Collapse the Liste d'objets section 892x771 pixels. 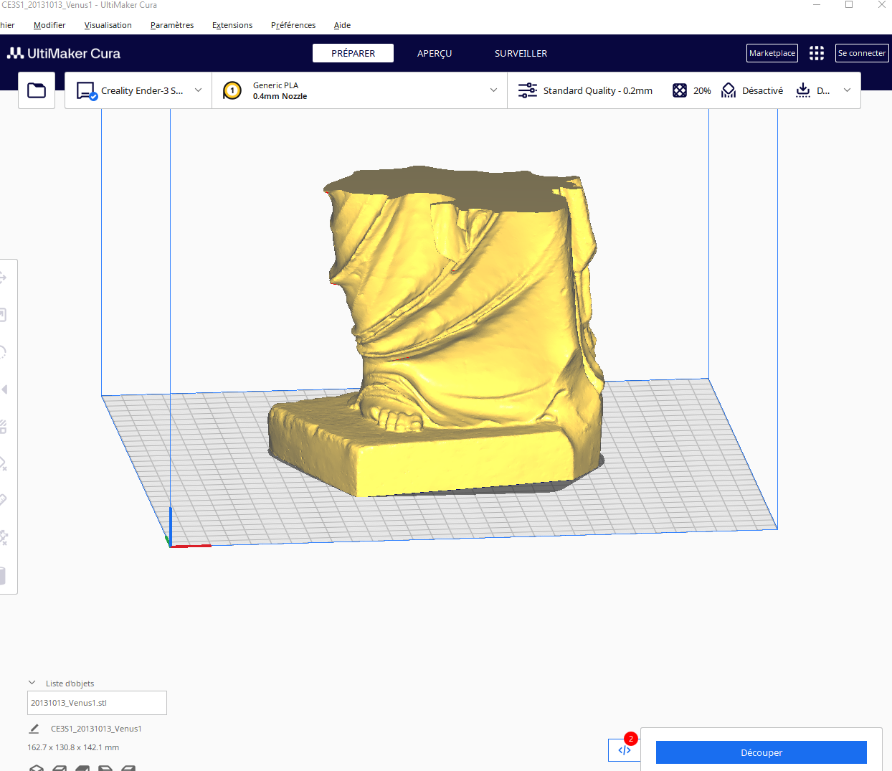[32, 683]
